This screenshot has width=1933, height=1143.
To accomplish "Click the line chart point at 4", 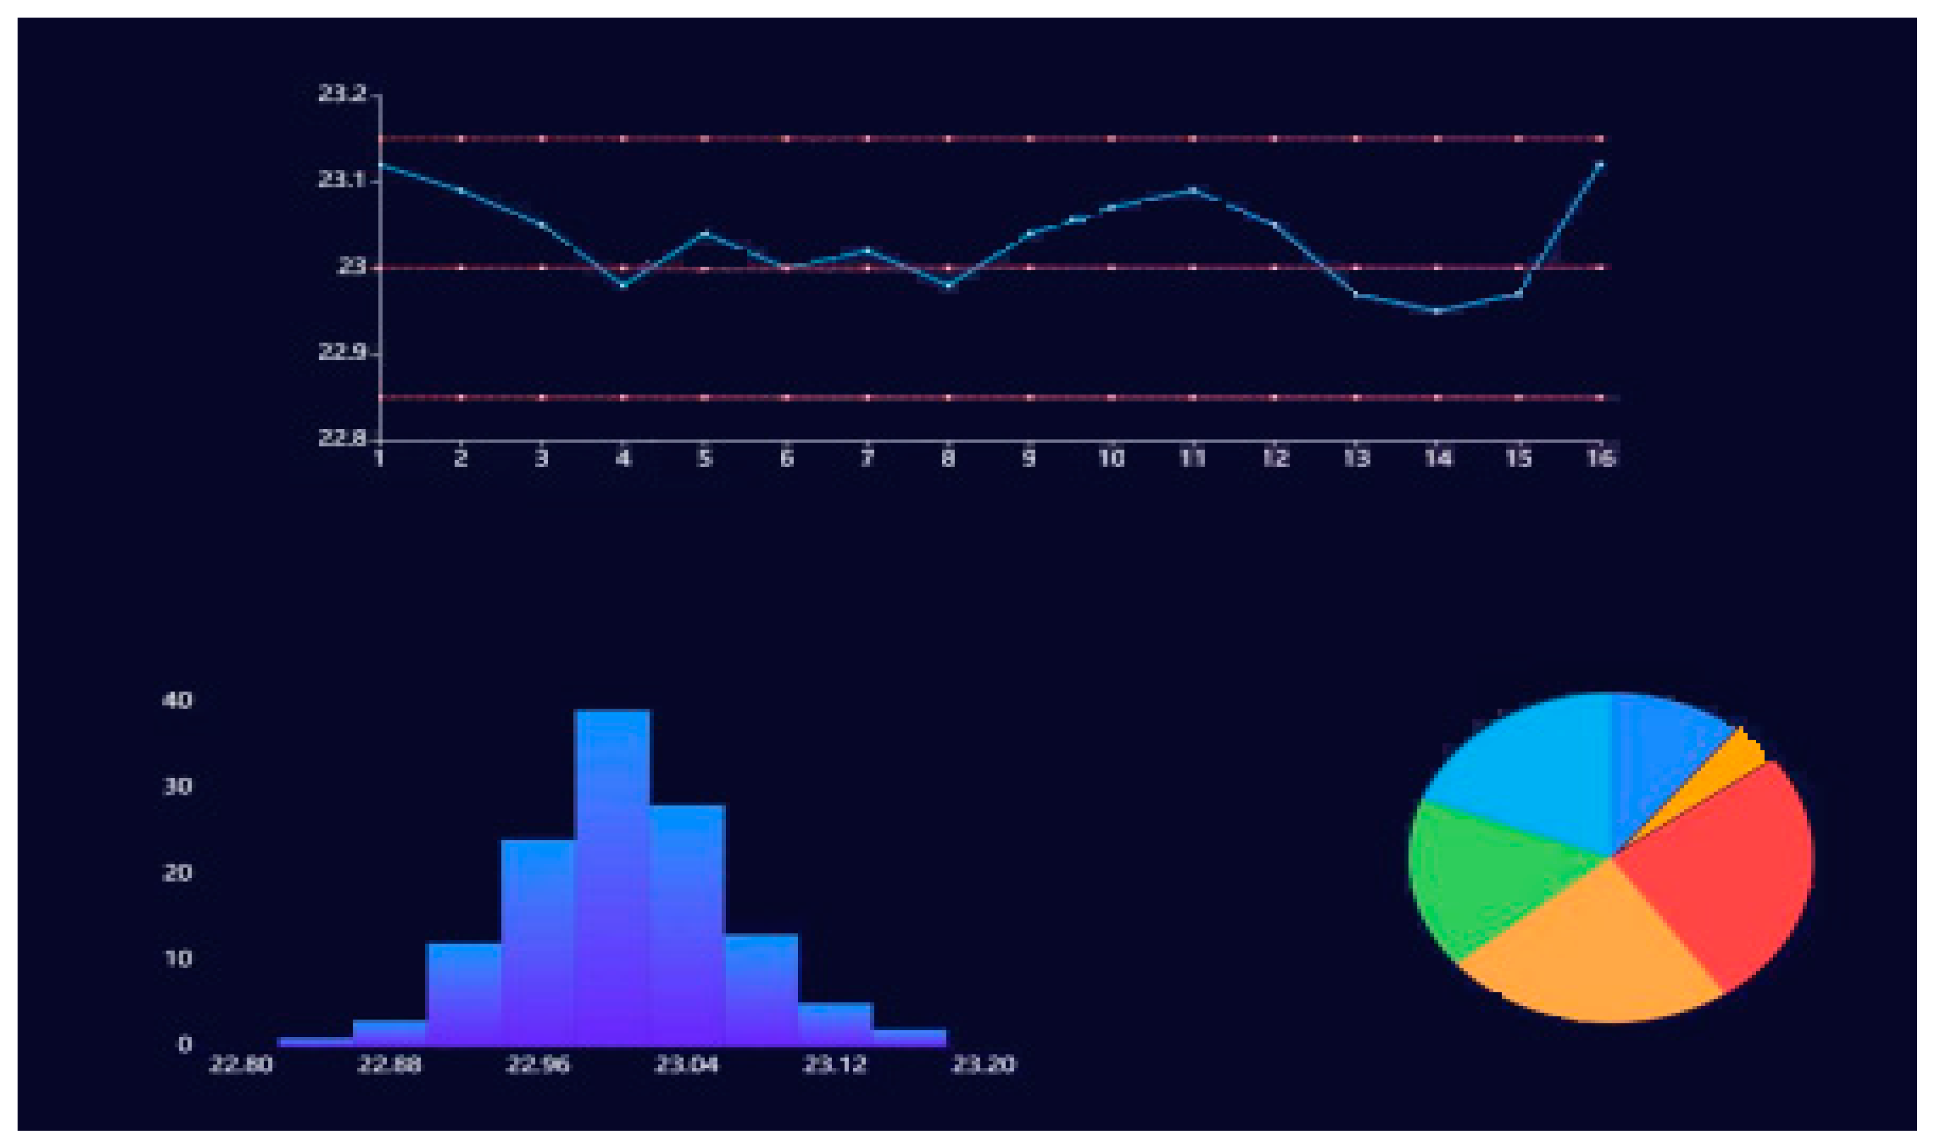I will click(x=623, y=286).
